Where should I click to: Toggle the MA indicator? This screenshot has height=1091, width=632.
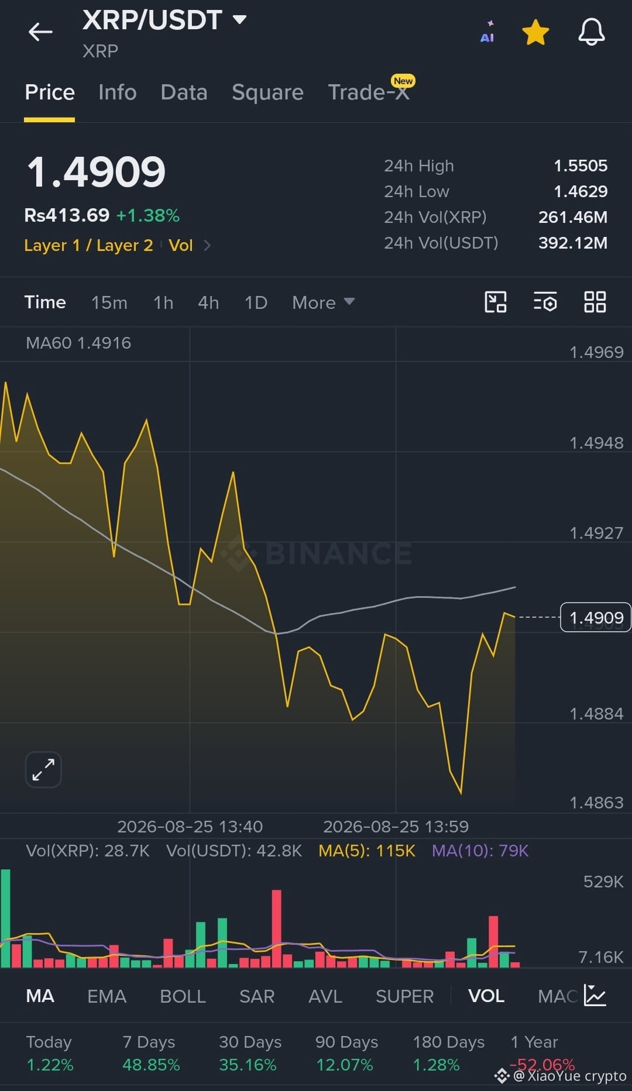tap(40, 996)
